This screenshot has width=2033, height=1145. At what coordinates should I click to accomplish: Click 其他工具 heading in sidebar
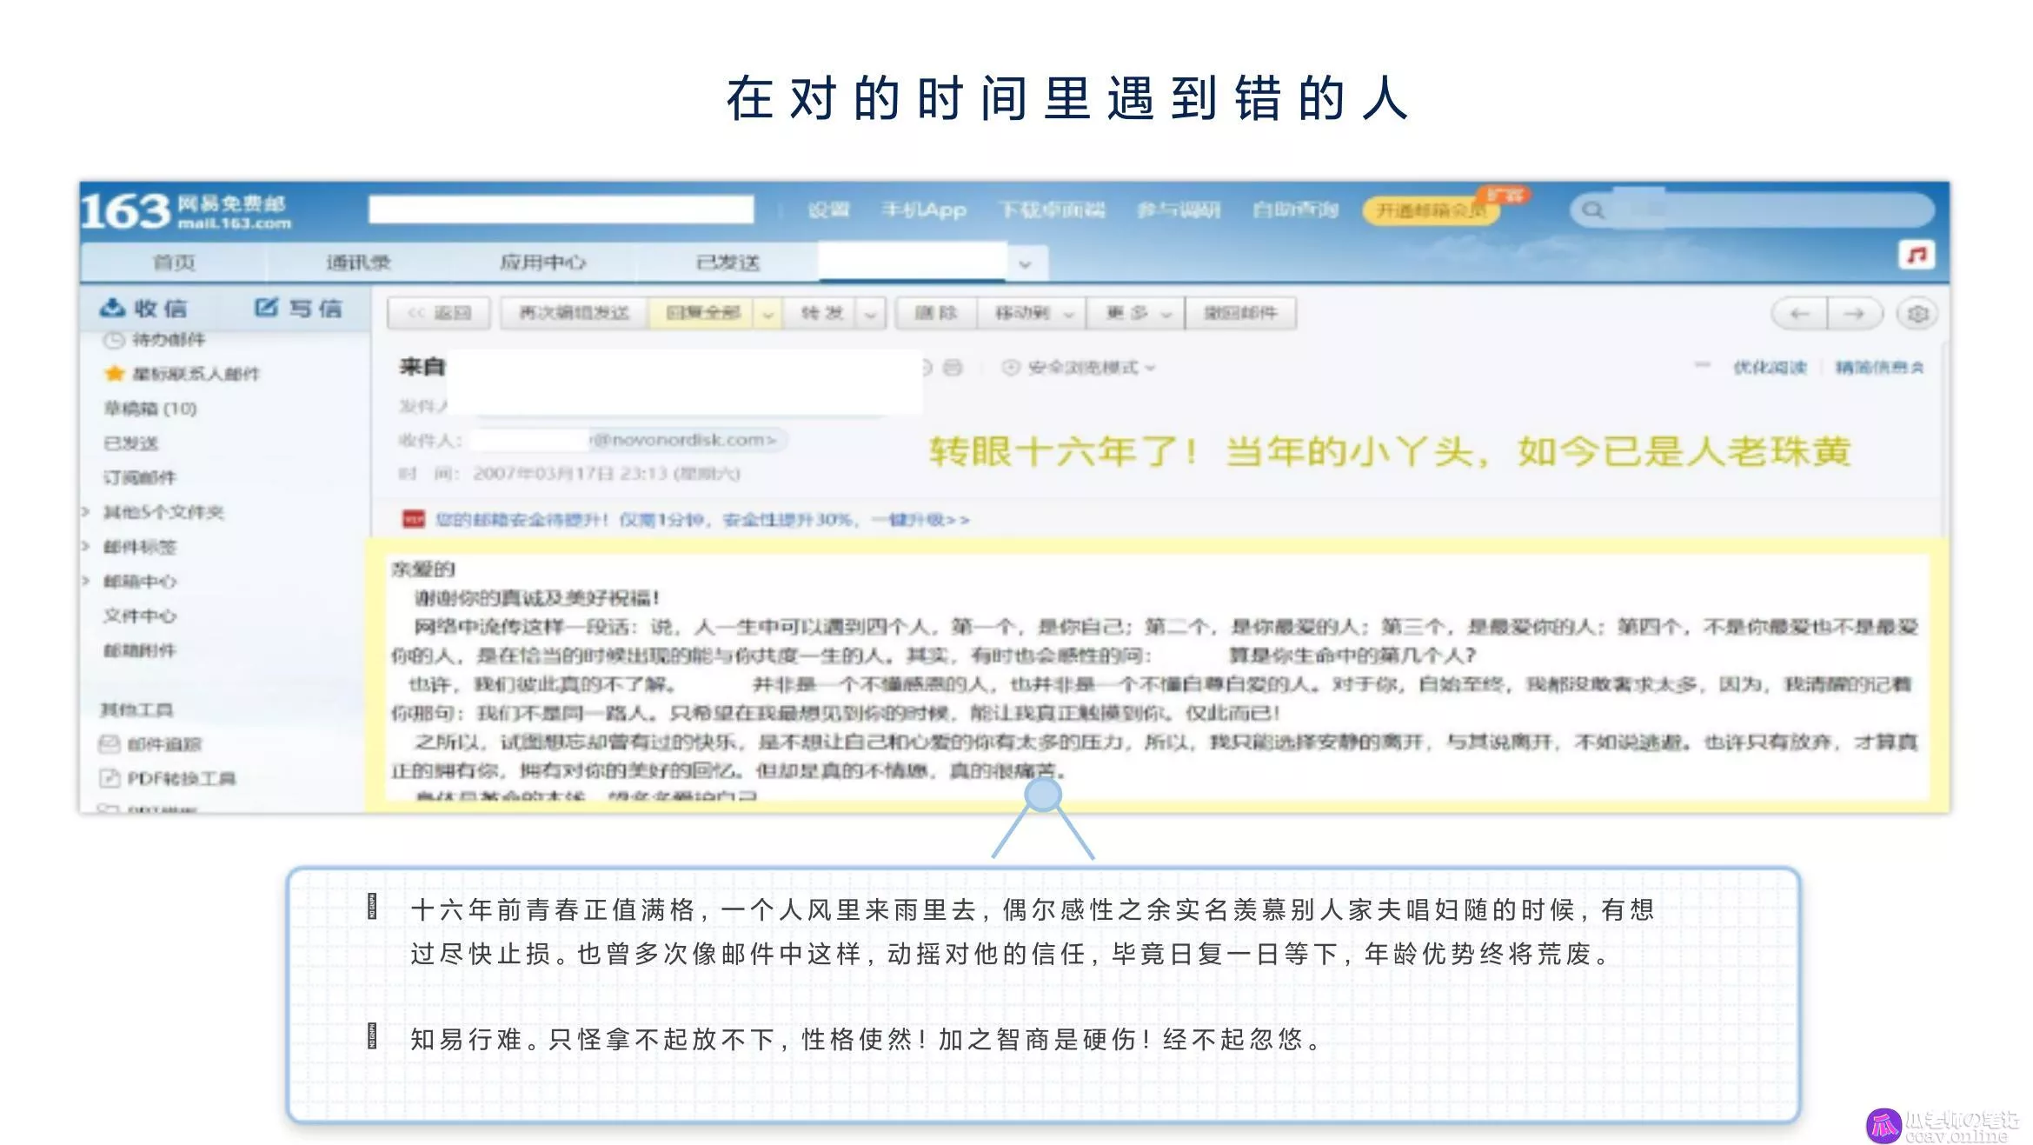coord(136,709)
